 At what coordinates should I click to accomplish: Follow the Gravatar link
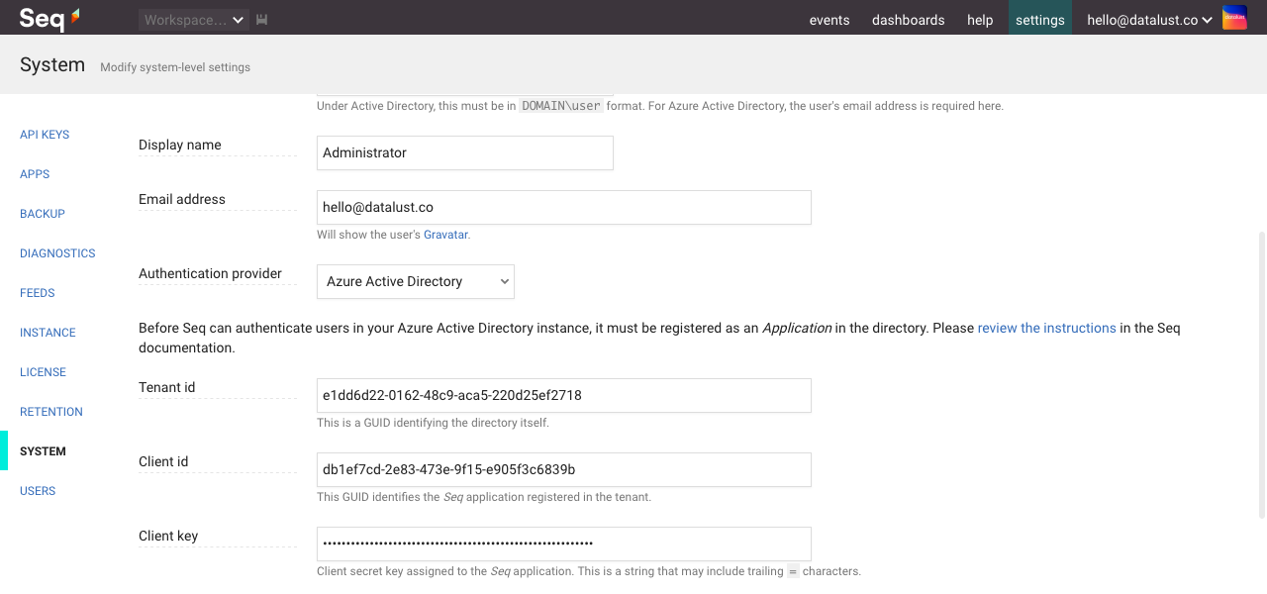coord(445,235)
